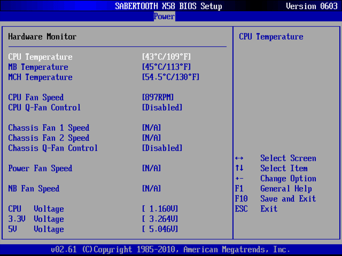Select the CPU Temperature setting label
This screenshot has height=256, width=342.
click(41, 57)
